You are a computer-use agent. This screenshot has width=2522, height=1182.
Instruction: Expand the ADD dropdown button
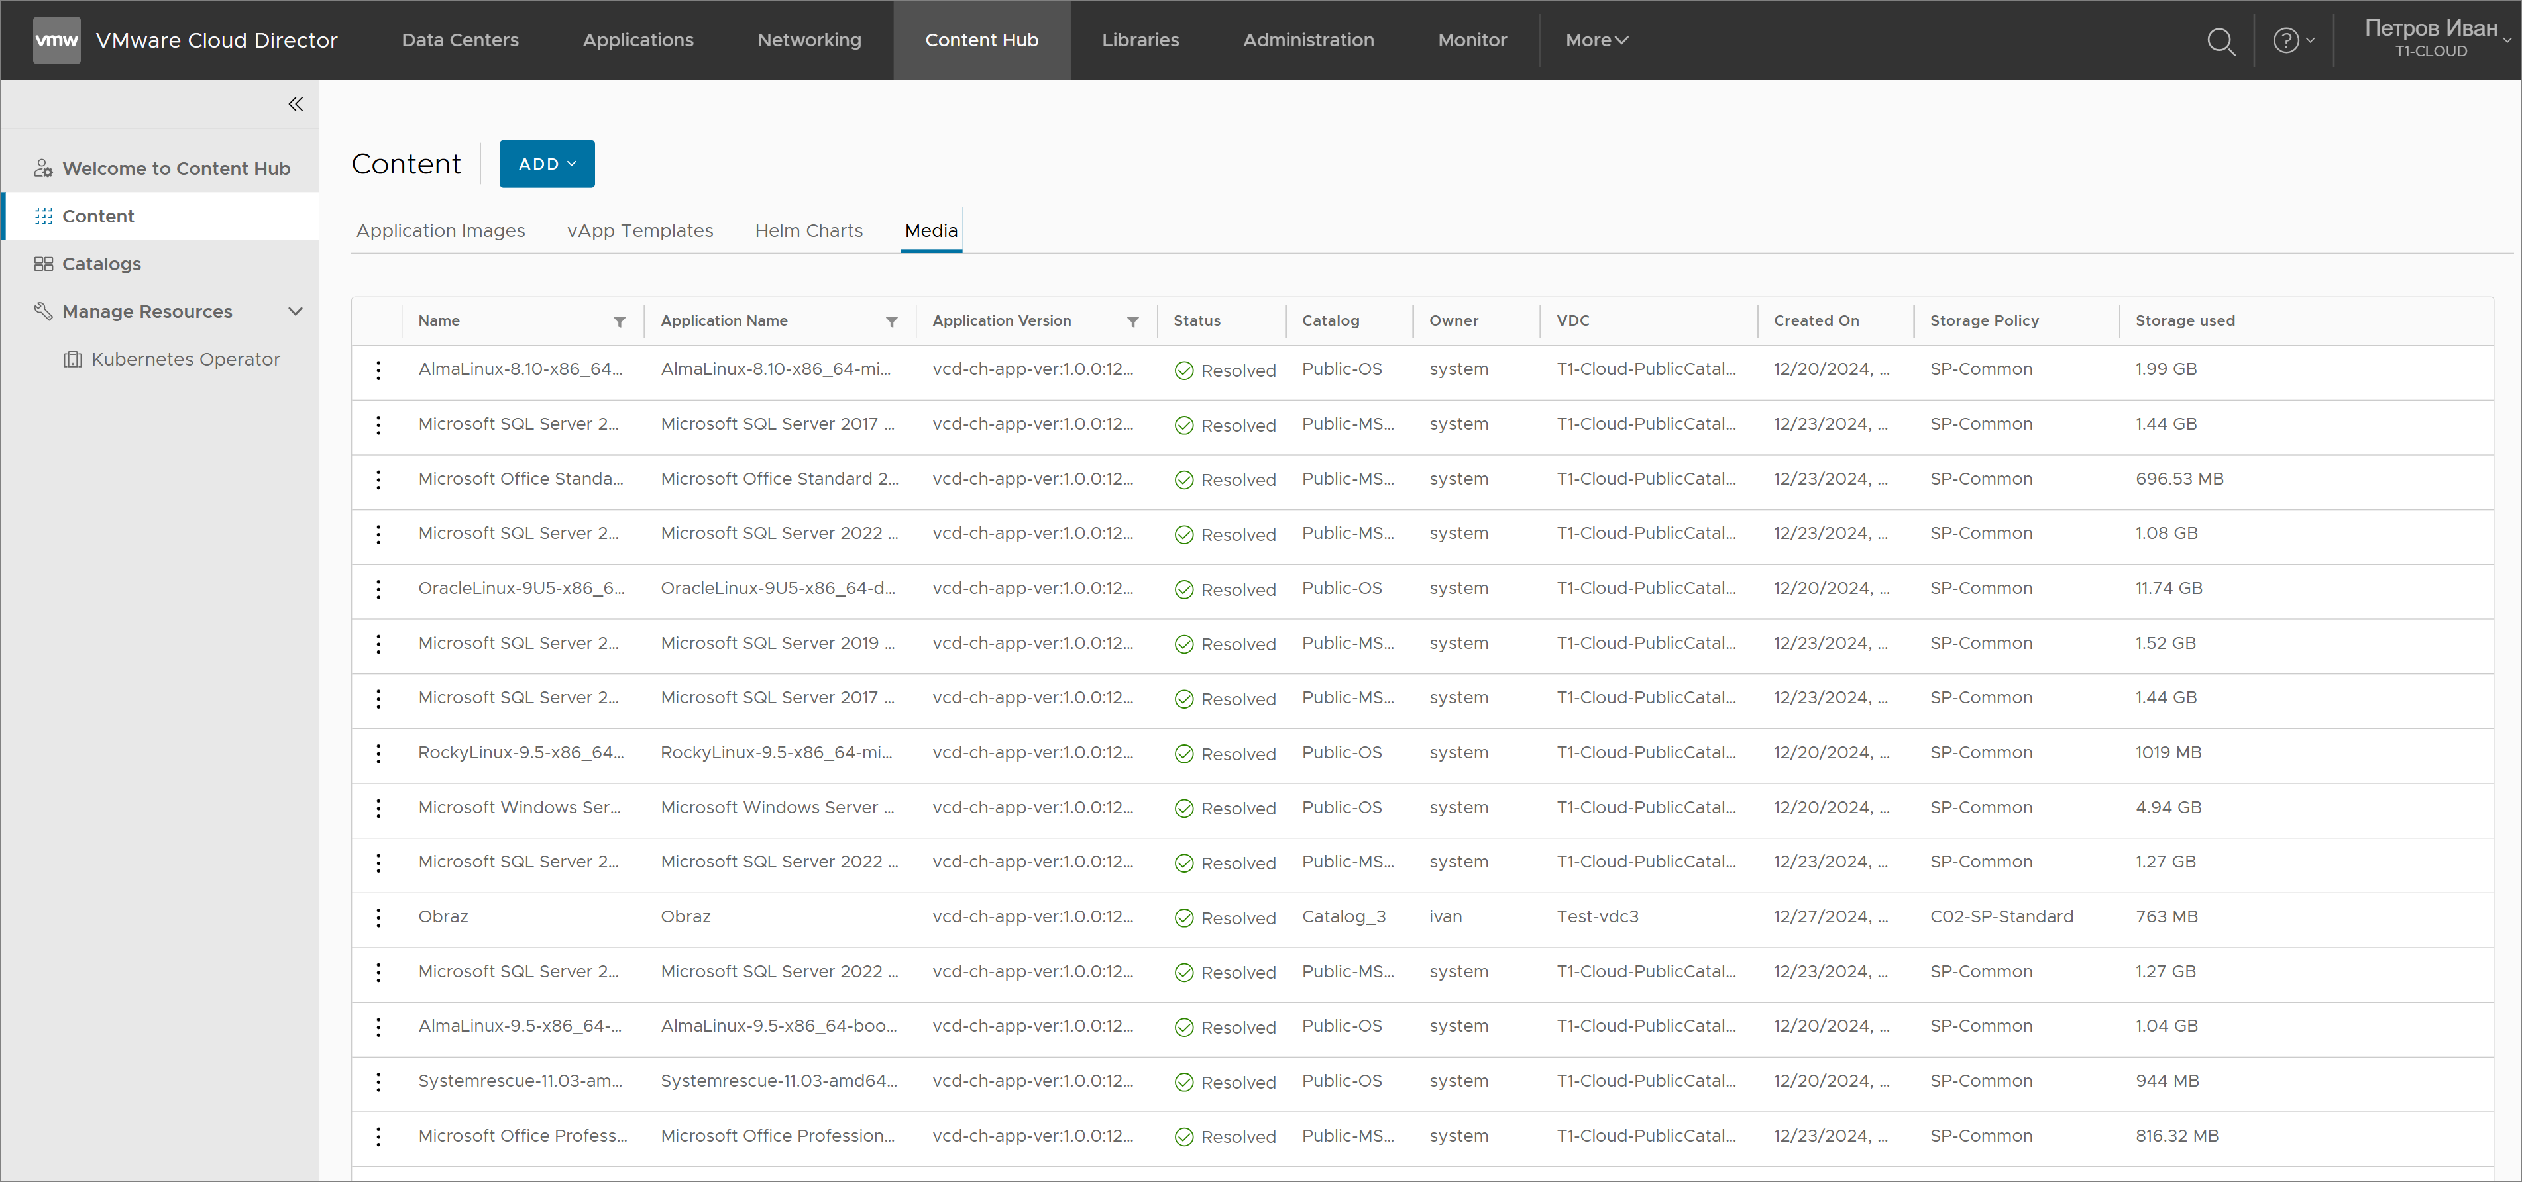[546, 164]
